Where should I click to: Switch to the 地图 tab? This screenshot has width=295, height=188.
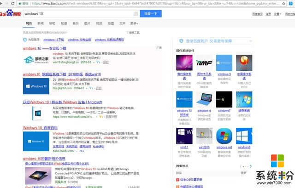(111, 23)
